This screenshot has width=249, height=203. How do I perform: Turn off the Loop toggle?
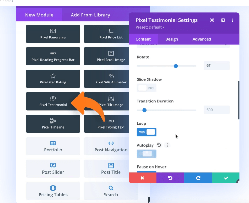coord(146,132)
